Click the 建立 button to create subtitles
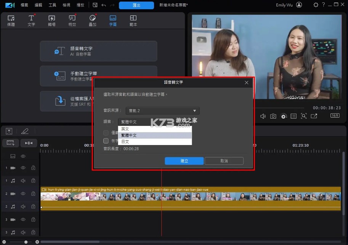The image size is (348, 245). point(184,161)
